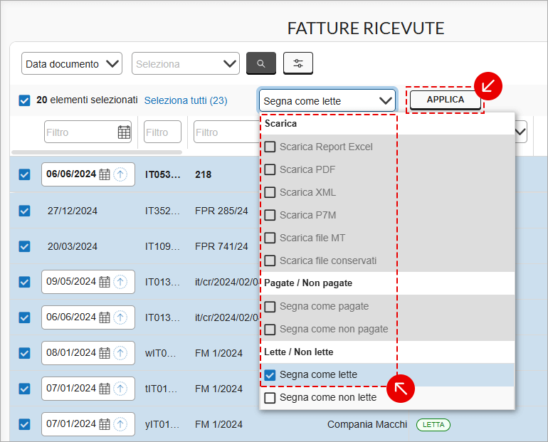Uncheck the 20 elementi selezionati checkbox
This screenshot has width=548, height=442.
click(x=24, y=100)
